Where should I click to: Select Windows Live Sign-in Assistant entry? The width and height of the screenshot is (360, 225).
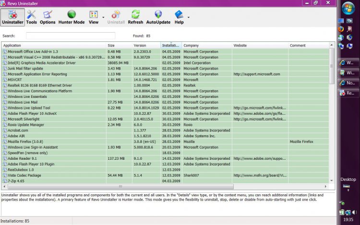tap(33, 147)
